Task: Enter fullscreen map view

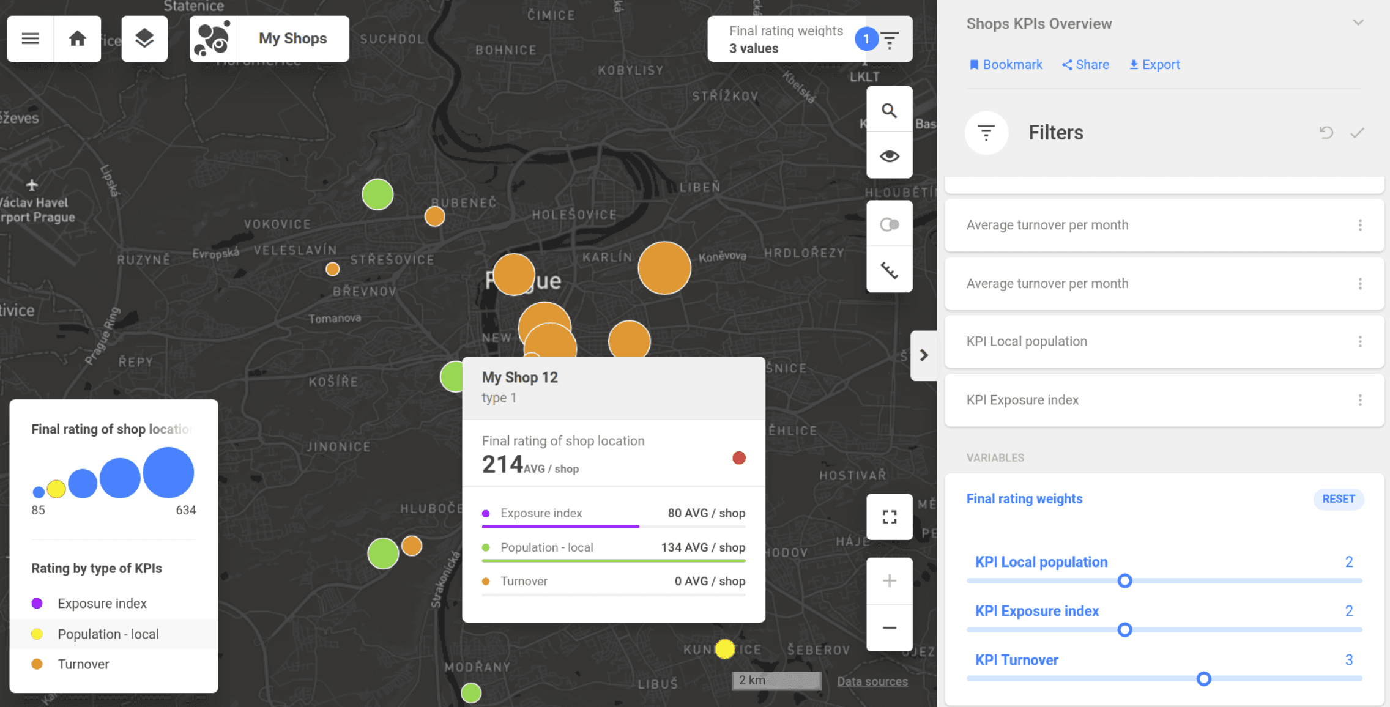Action: tap(889, 517)
